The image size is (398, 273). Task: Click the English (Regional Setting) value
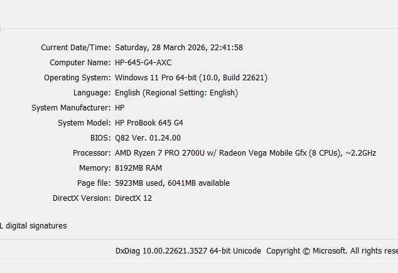tap(176, 93)
